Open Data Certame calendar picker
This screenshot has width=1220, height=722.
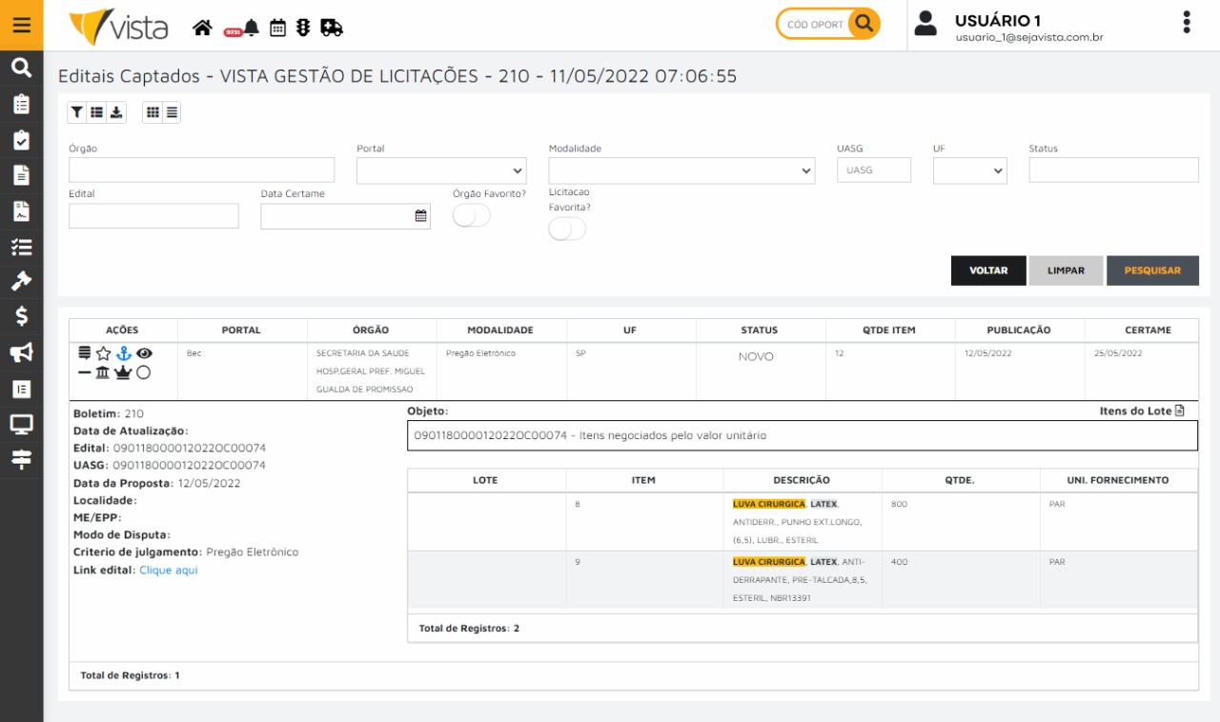click(420, 216)
